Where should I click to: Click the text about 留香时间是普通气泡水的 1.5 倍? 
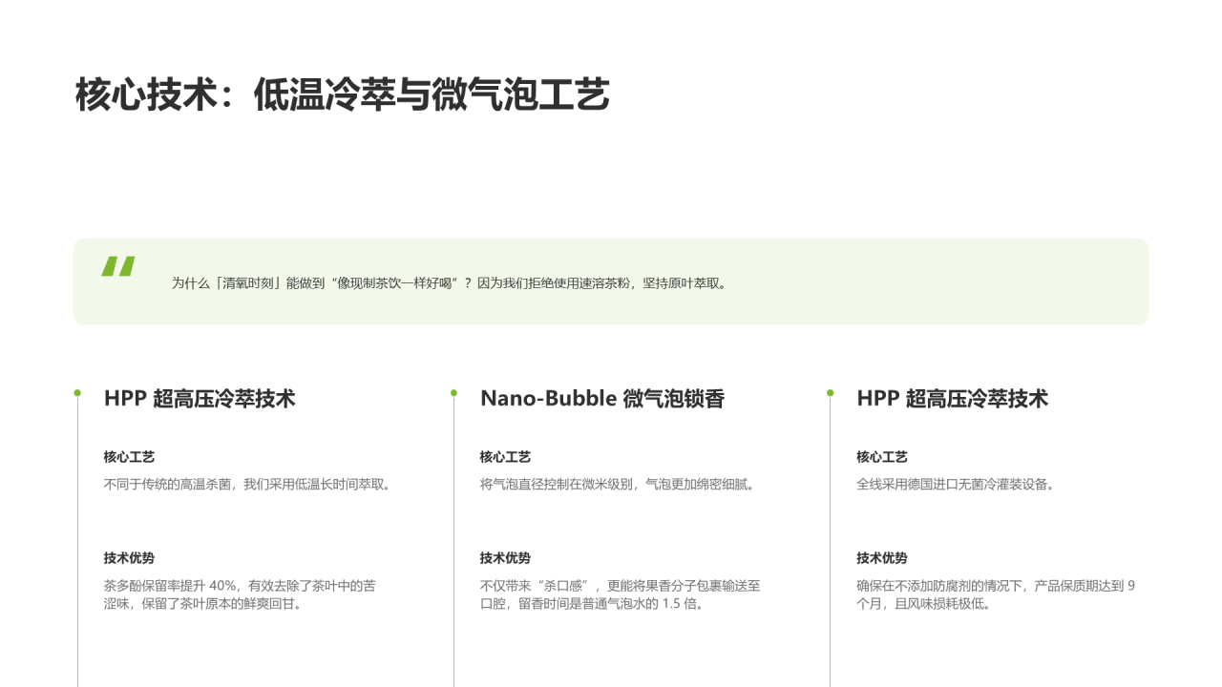pos(621,594)
